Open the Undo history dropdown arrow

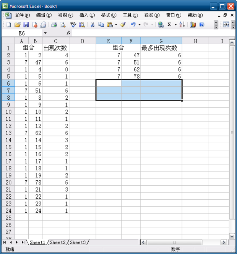click(x=140, y=24)
